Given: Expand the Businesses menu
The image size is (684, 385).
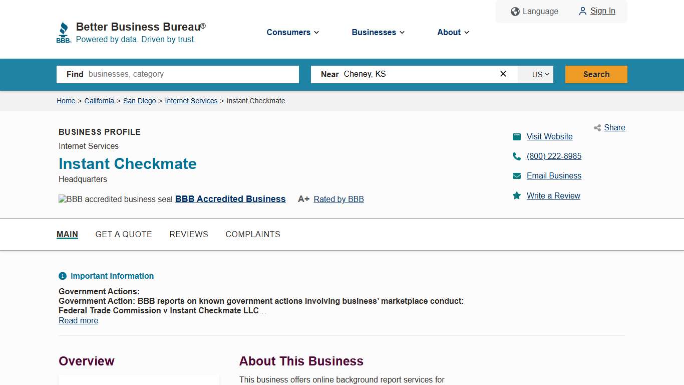Looking at the screenshot, I should coord(378,32).
